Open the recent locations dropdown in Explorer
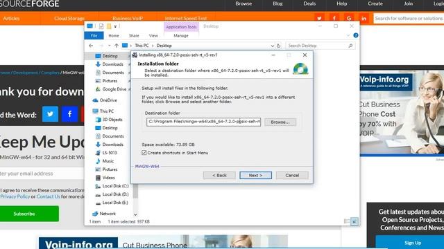 click(110, 46)
